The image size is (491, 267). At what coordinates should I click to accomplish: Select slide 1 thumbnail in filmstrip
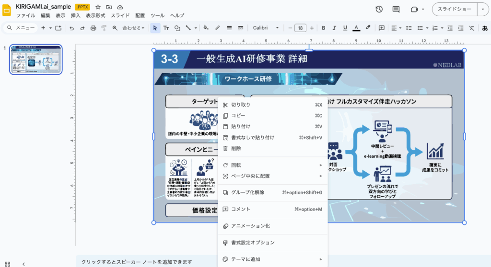36,59
